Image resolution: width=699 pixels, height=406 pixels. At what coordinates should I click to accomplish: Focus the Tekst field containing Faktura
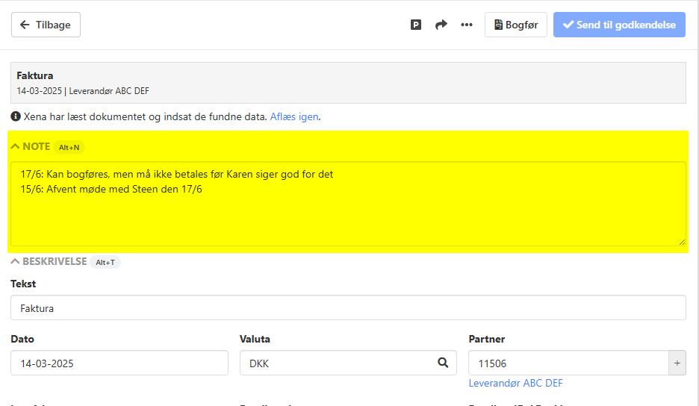(x=348, y=307)
